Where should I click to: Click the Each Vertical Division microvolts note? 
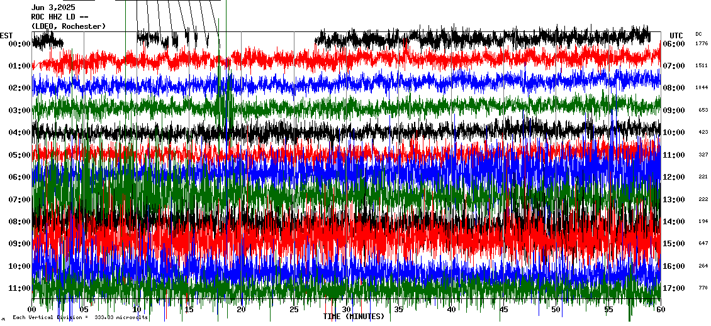click(80, 318)
